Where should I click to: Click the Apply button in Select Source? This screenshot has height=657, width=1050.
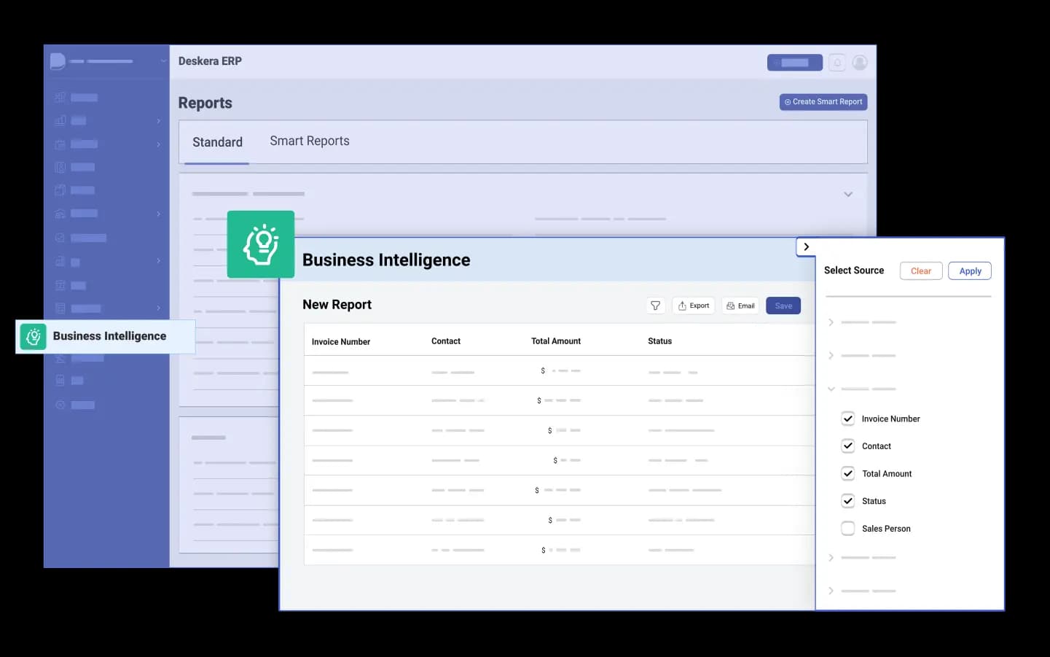[969, 271]
